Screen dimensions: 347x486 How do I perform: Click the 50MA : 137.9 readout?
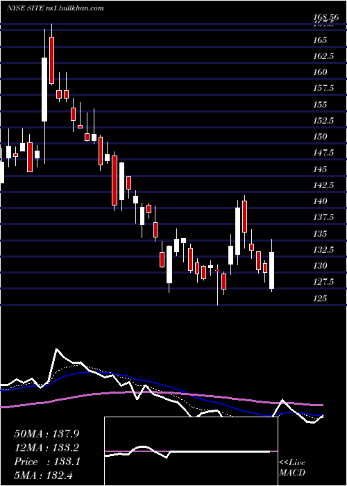pyautogui.click(x=46, y=434)
